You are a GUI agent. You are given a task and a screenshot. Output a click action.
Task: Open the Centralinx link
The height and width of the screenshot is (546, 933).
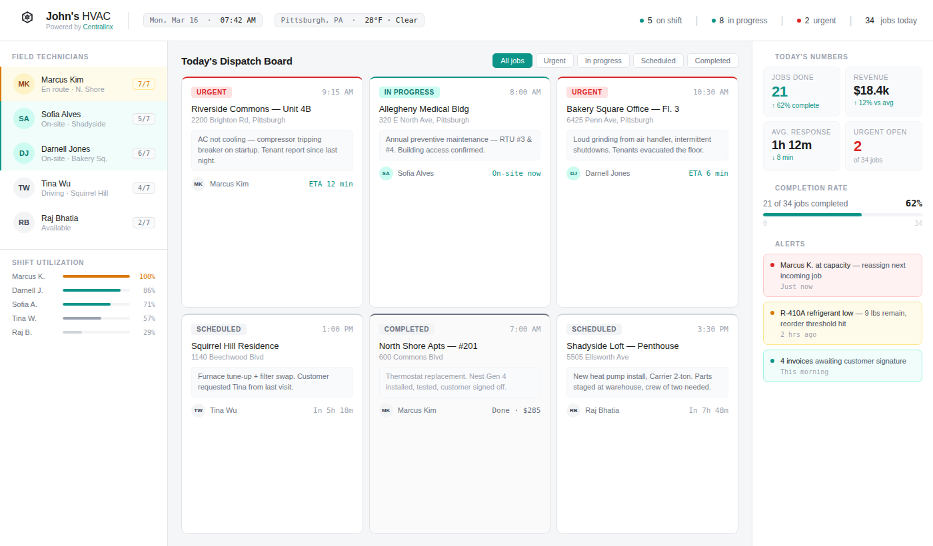click(x=98, y=27)
